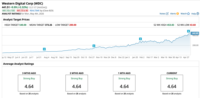Select the 1 MTH AGO rating box
Screen dimensions: 200x98
coord(124,83)
